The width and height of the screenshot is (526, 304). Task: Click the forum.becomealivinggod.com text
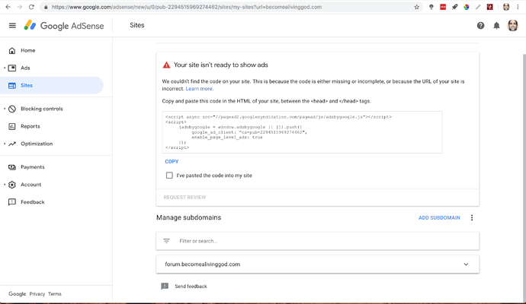point(202,264)
